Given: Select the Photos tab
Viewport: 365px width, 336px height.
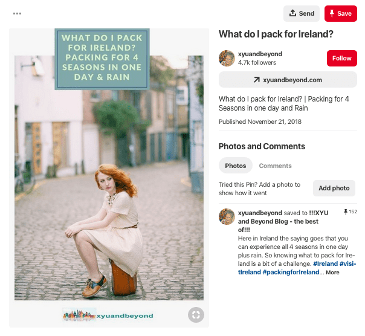Looking at the screenshot, I should tap(236, 166).
